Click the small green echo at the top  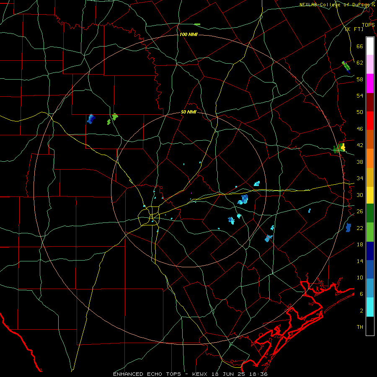(x=197, y=24)
